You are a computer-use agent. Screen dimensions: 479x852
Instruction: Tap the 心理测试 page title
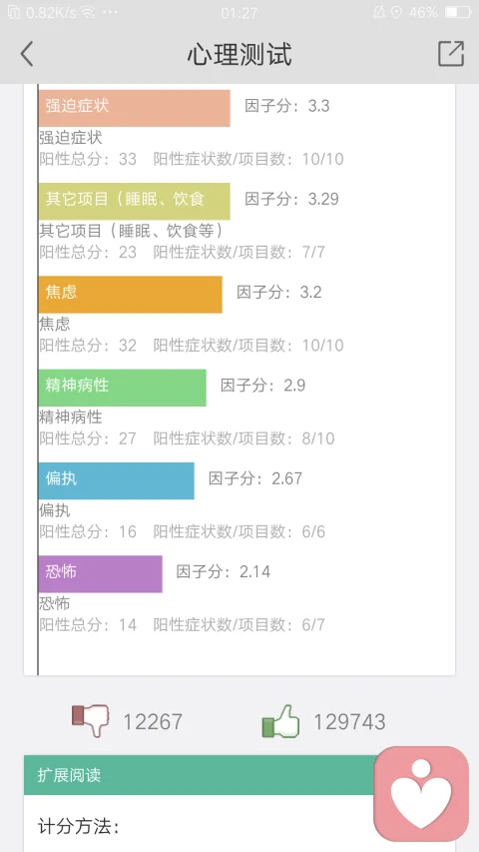coord(239,54)
